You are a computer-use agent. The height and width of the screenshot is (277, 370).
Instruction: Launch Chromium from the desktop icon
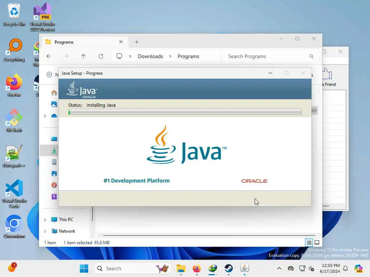[14, 227]
